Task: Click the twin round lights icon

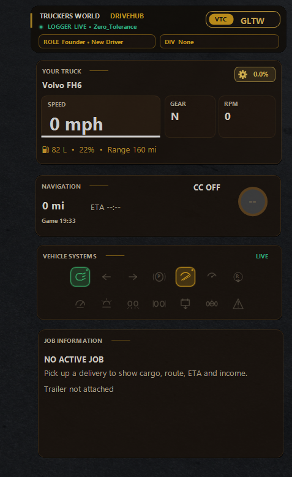Action: tap(133, 304)
